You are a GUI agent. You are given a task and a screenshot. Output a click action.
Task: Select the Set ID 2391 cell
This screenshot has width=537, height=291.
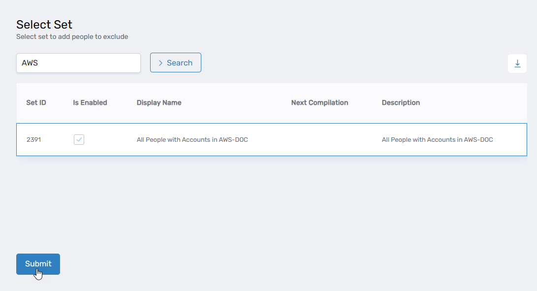point(33,140)
